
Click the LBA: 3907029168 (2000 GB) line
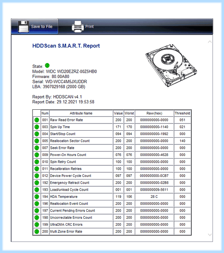pyautogui.click(x=59, y=87)
